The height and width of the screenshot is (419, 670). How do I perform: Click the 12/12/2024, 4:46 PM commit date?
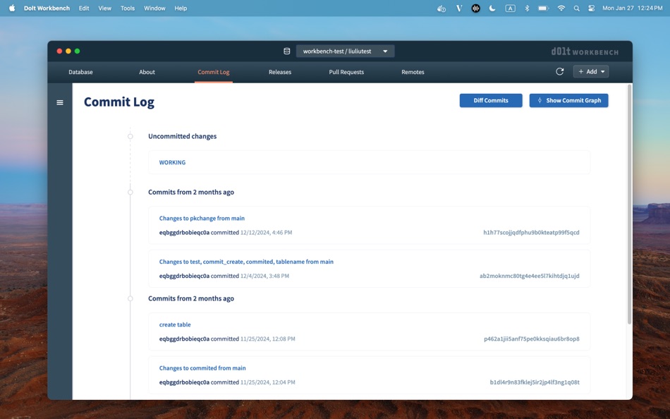coord(266,233)
